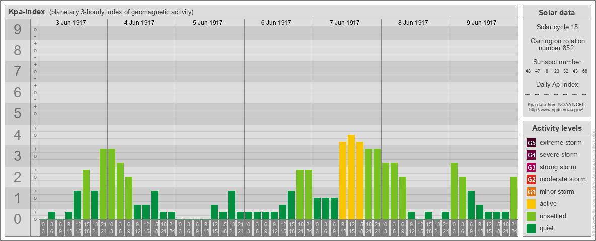
Task: Click the 'quiet' legend label
Action: coord(548,228)
